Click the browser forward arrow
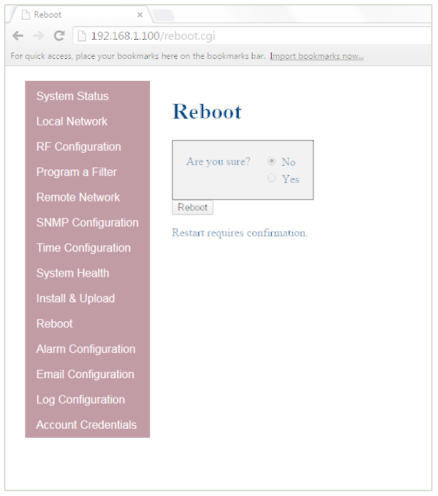The height and width of the screenshot is (496, 438). click(x=38, y=36)
